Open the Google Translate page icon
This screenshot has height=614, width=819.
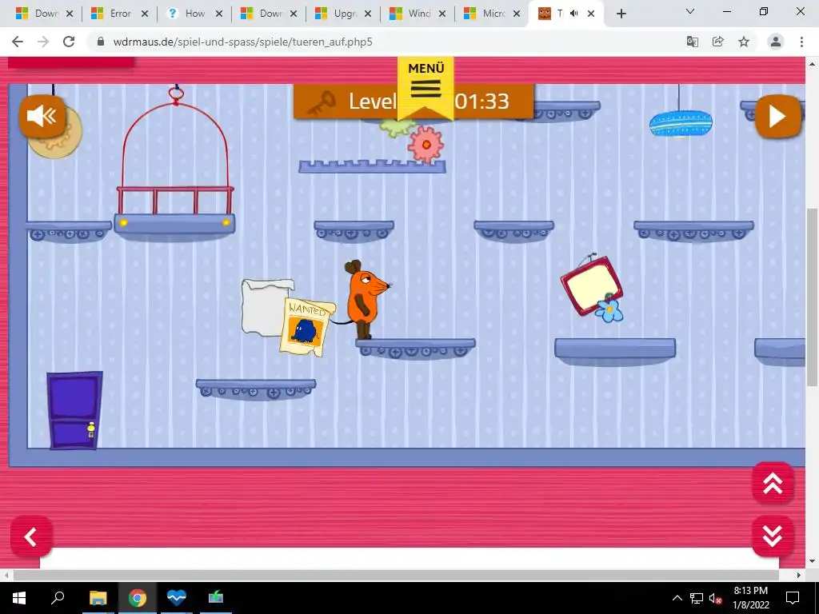click(x=693, y=42)
